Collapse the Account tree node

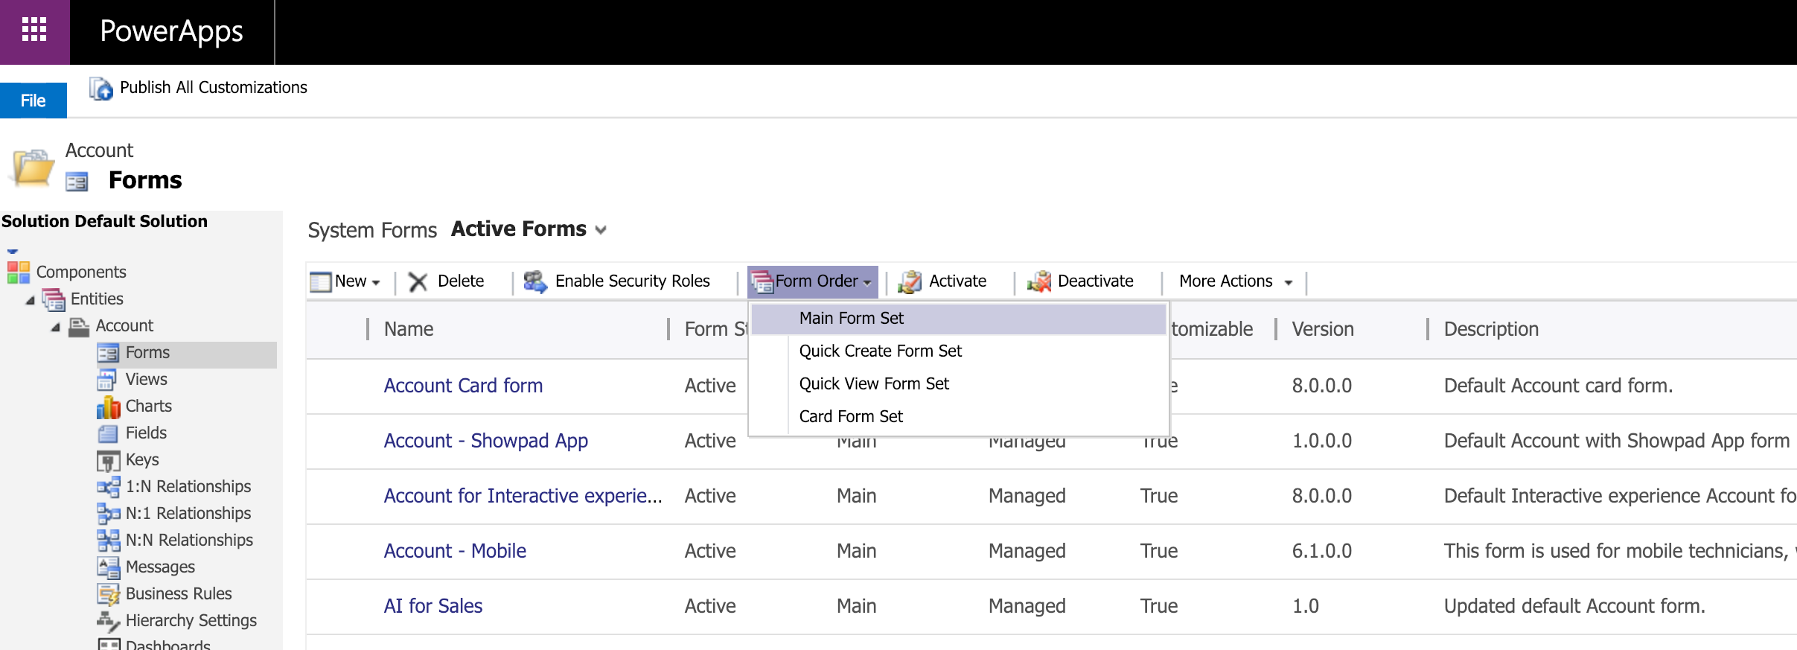tap(56, 328)
